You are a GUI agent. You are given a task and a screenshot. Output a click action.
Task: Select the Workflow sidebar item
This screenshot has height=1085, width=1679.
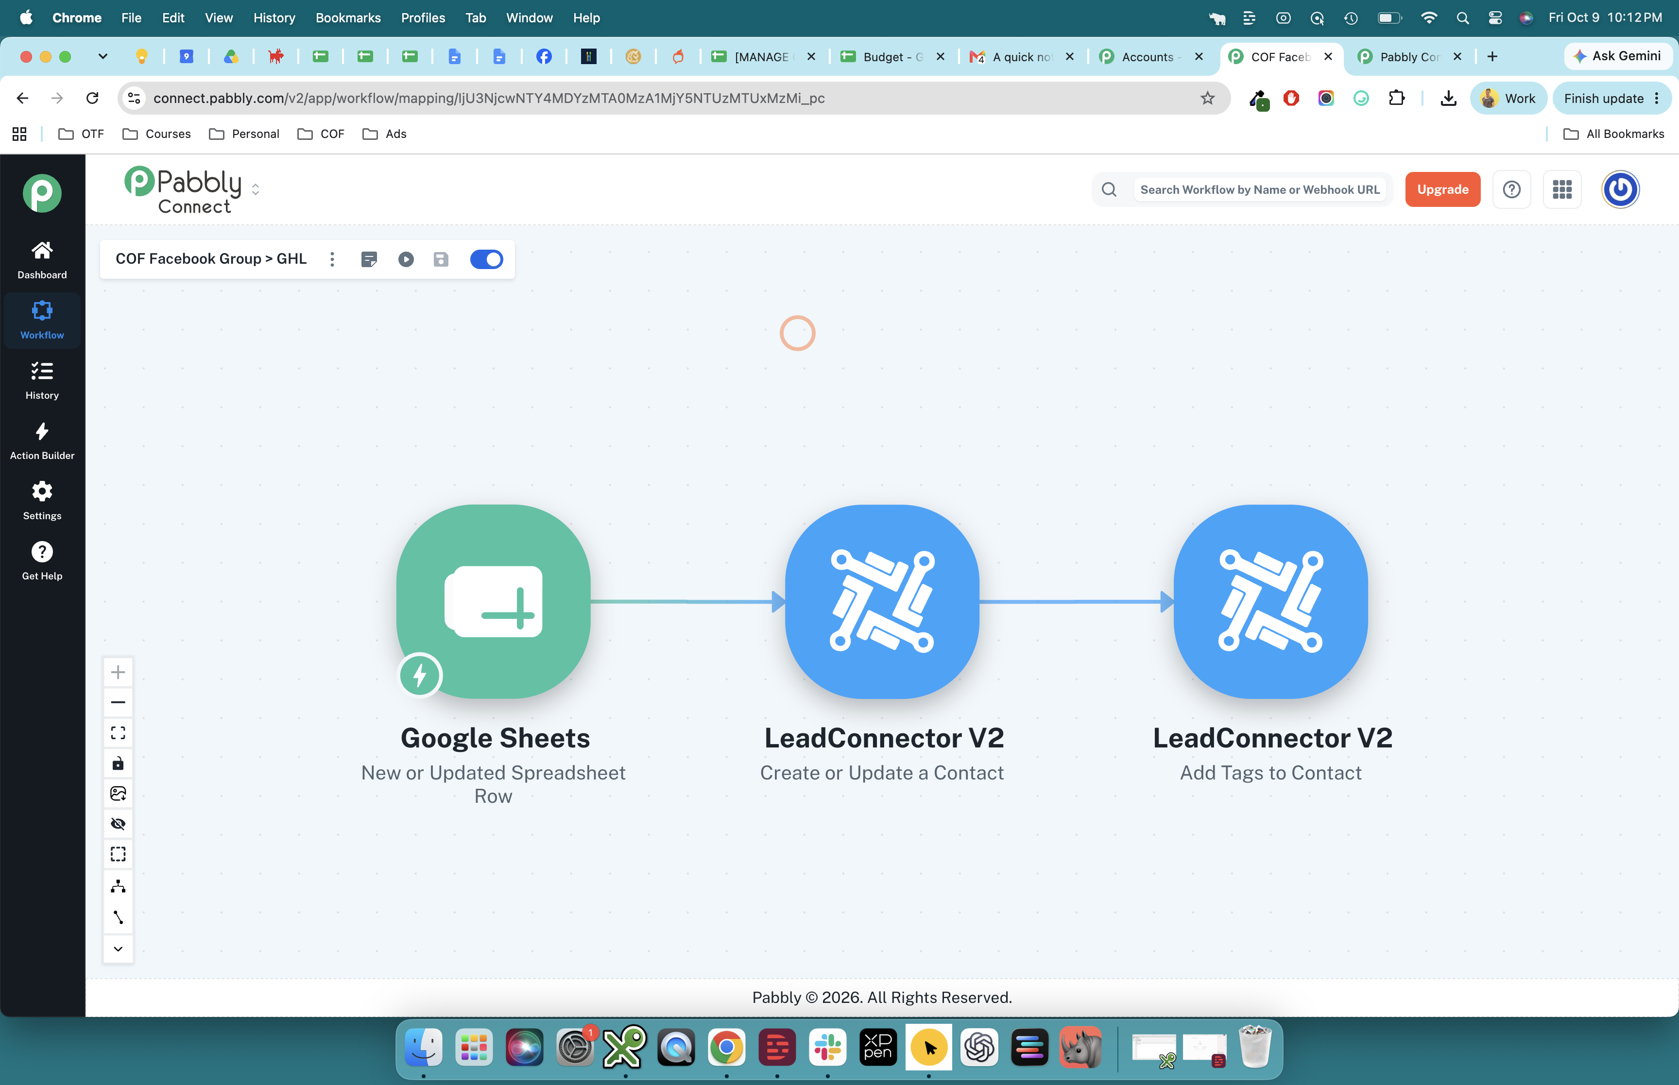42,321
